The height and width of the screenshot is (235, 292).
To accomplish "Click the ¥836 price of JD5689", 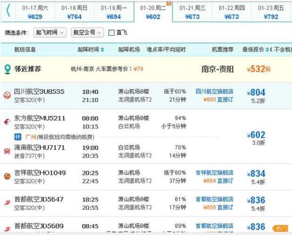I will [x=256, y=227].
